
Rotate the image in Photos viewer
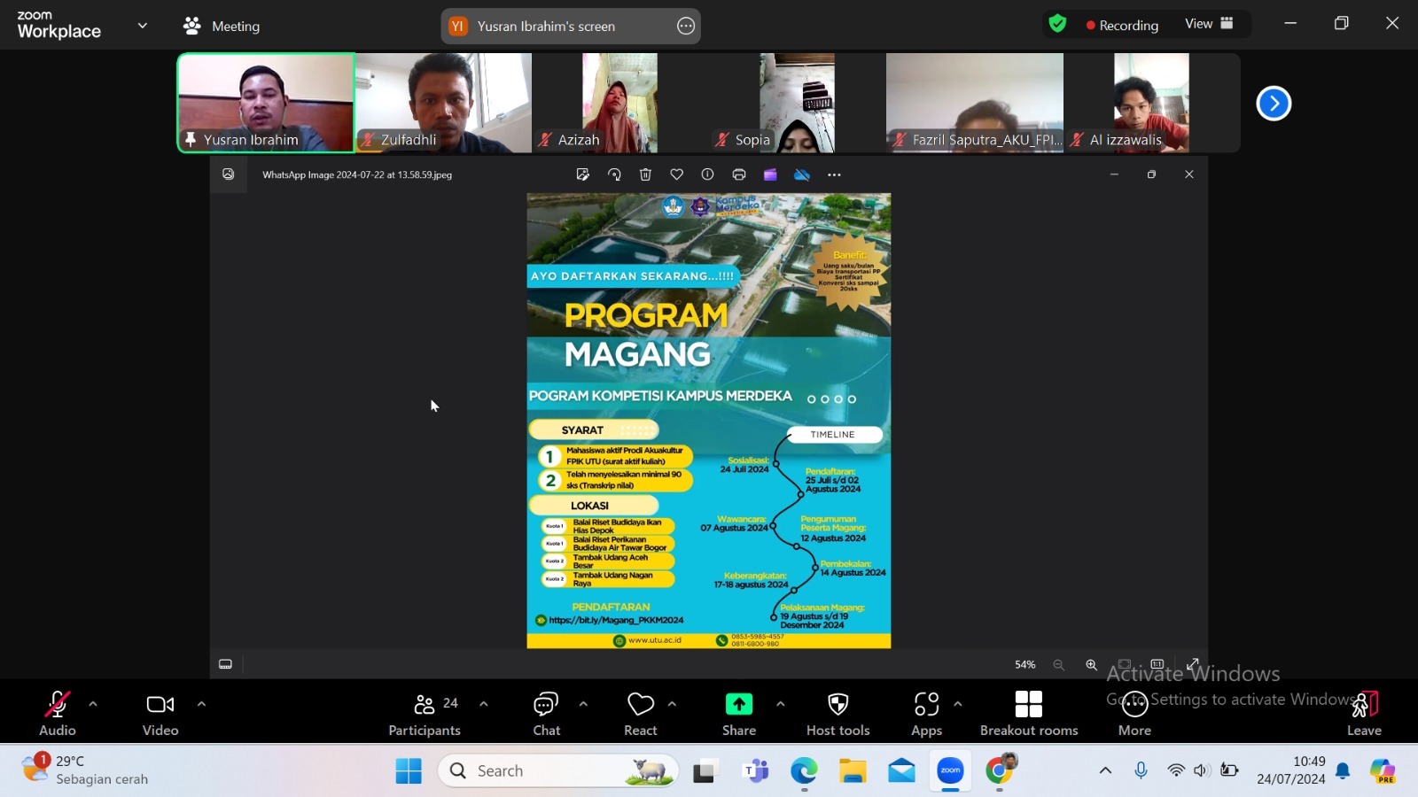[614, 174]
